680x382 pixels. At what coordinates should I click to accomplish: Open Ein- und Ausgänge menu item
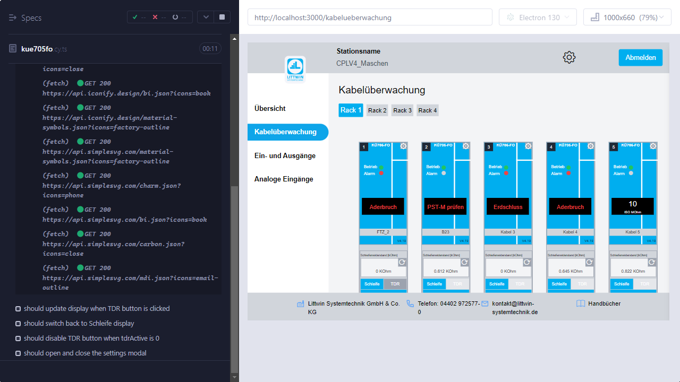point(285,155)
